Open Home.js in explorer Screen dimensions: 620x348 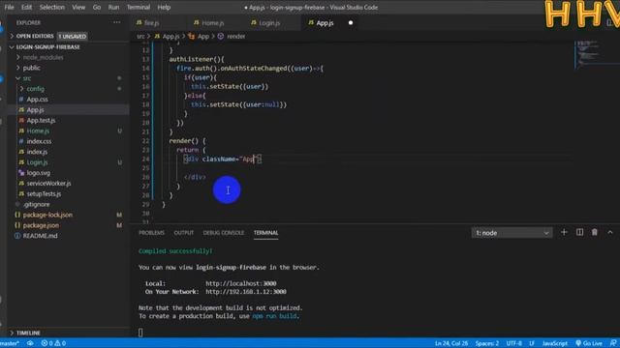pyautogui.click(x=38, y=130)
